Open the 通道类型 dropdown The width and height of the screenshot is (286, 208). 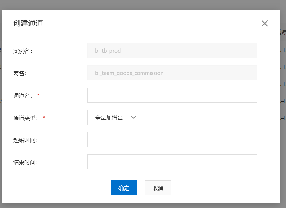tap(114, 117)
